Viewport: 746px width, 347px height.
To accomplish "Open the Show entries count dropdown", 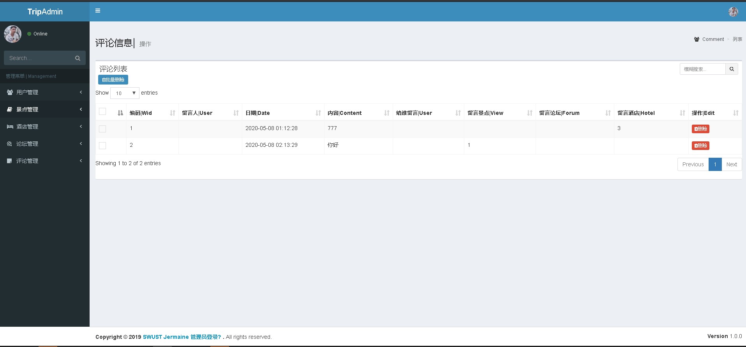I will pos(125,93).
